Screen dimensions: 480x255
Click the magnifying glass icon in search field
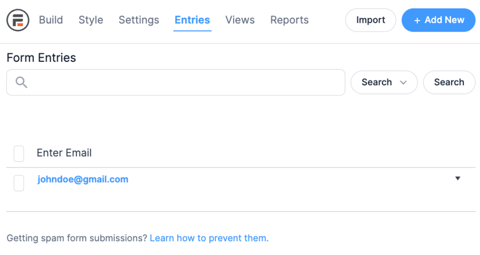pos(21,82)
